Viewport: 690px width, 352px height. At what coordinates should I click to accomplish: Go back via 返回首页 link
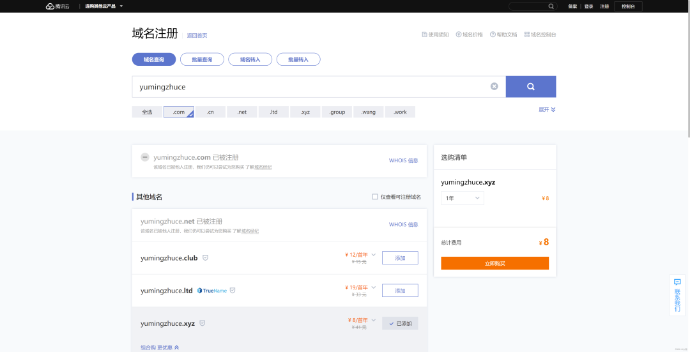[197, 35]
